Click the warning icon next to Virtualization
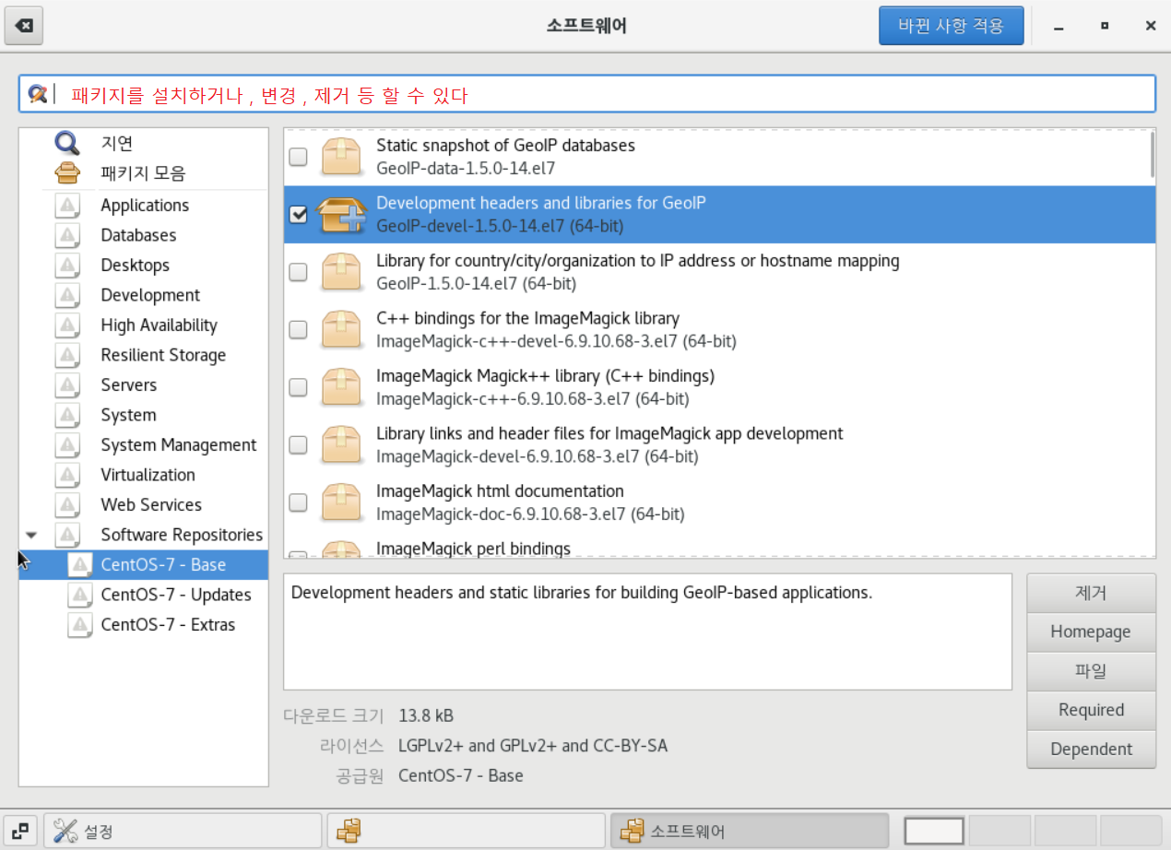1171x850 pixels. click(67, 475)
